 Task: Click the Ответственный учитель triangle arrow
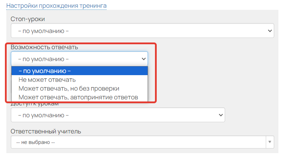click(270, 142)
